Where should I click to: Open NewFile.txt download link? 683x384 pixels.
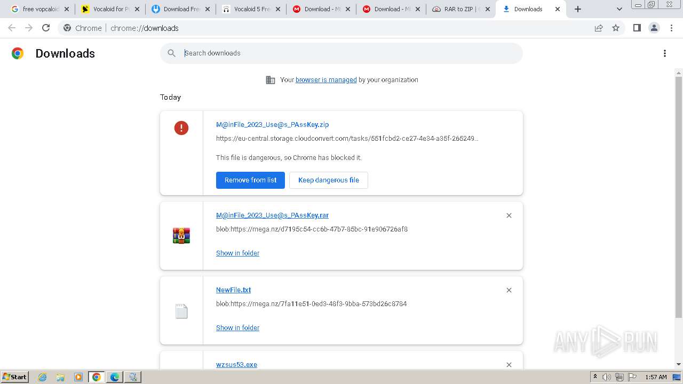233,290
